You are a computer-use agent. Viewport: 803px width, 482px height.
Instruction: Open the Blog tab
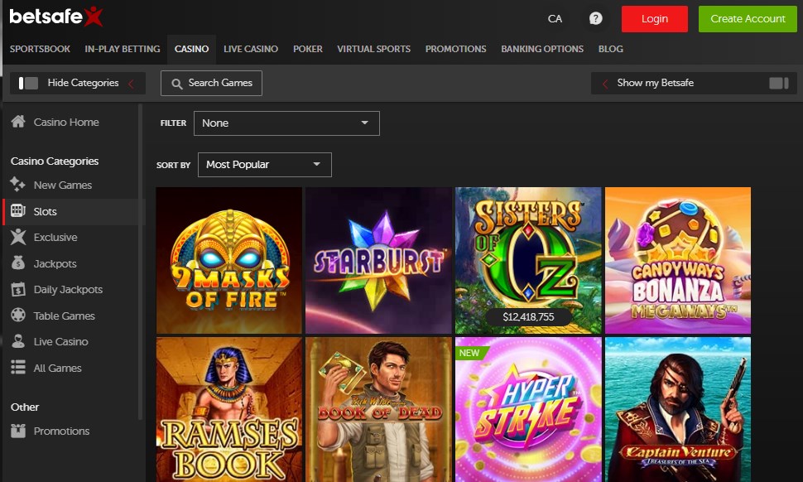[610, 49]
